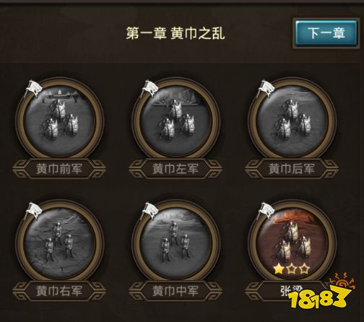
Task: Click the 黄巾左军 name label
Action: coord(175,169)
